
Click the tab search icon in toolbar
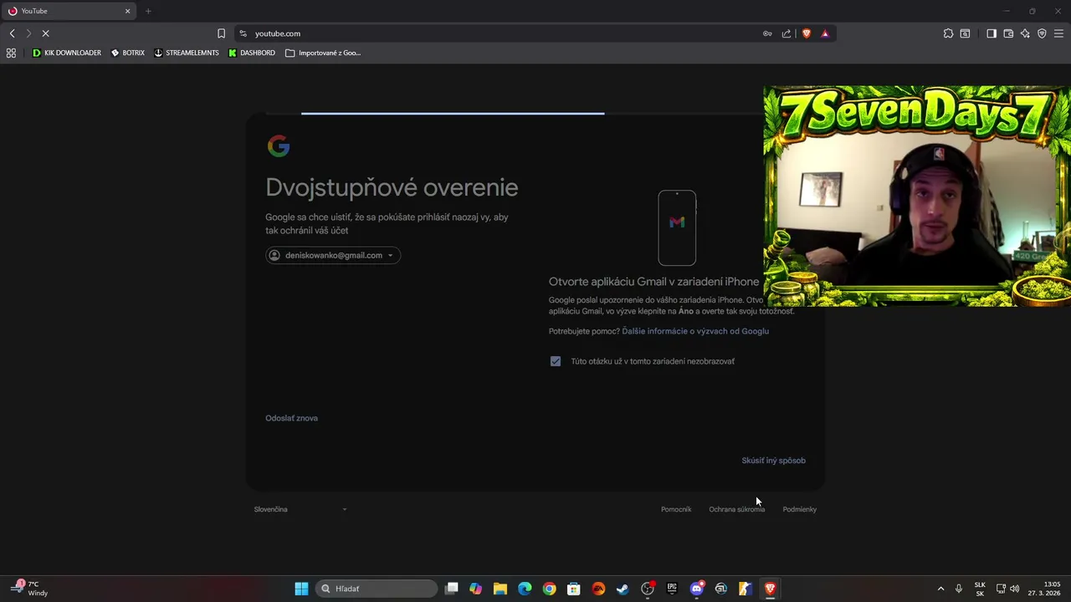(x=965, y=33)
